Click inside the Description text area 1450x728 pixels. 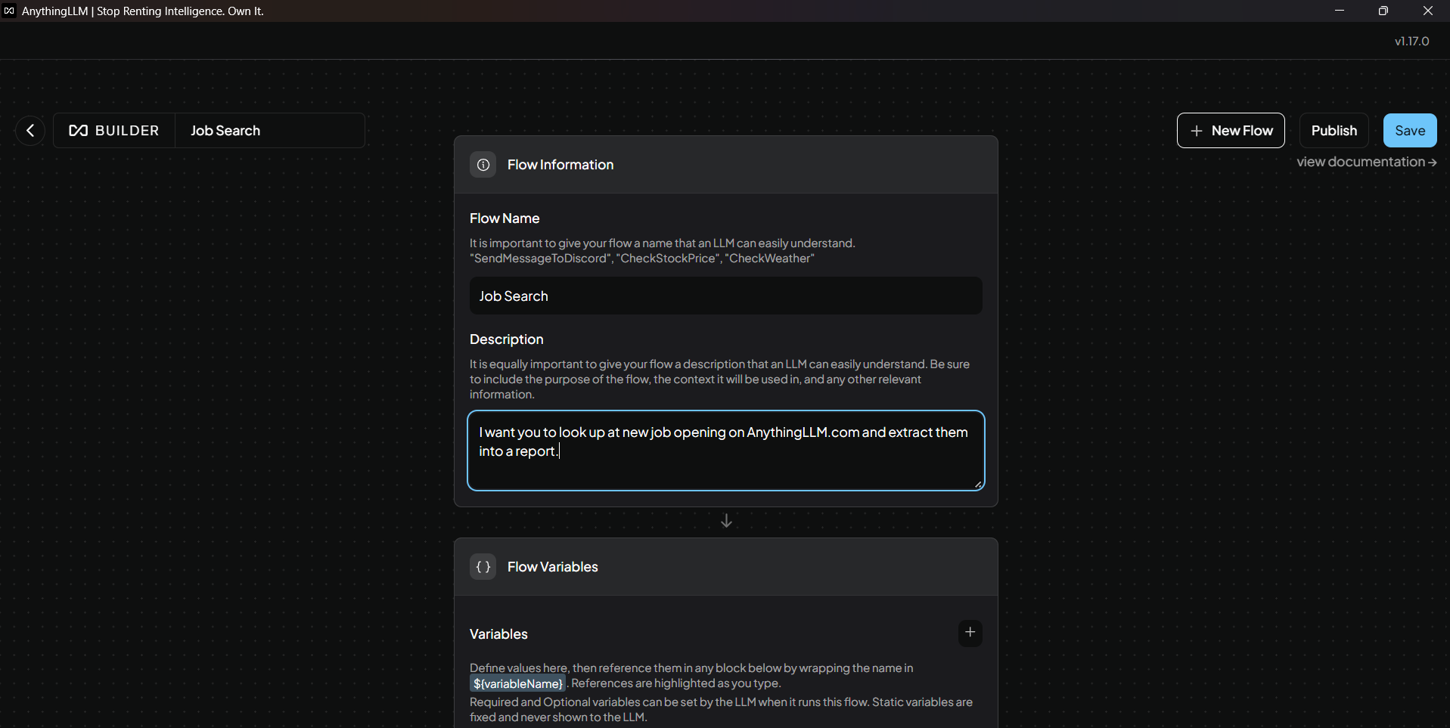tap(726, 451)
